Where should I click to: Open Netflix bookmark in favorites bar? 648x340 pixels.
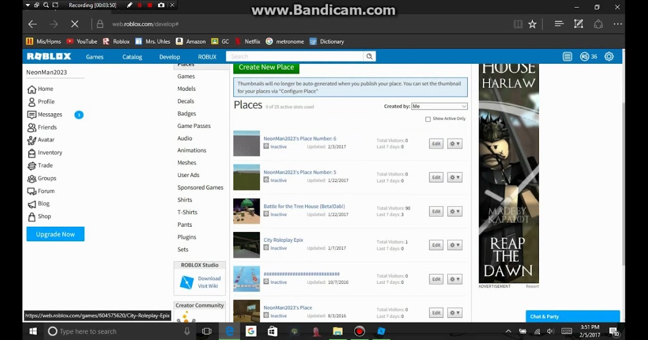(x=247, y=42)
